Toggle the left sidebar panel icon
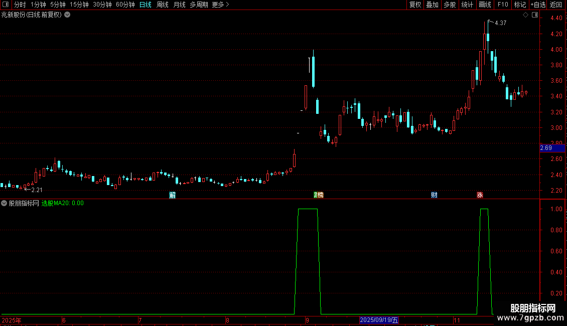567x326 pixels. point(6,5)
